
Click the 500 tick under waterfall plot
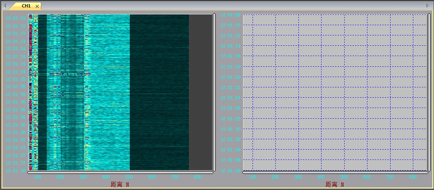129,177
